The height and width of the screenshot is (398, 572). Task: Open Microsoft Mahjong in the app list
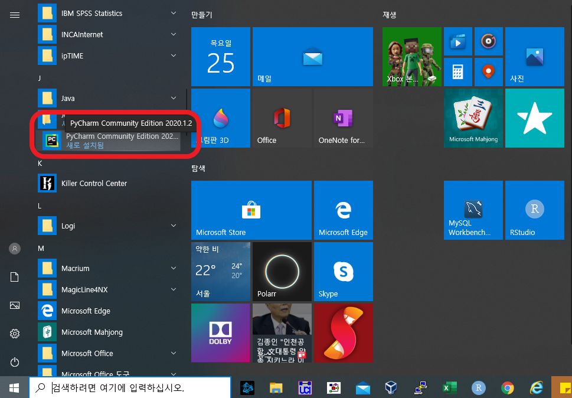tap(109, 332)
